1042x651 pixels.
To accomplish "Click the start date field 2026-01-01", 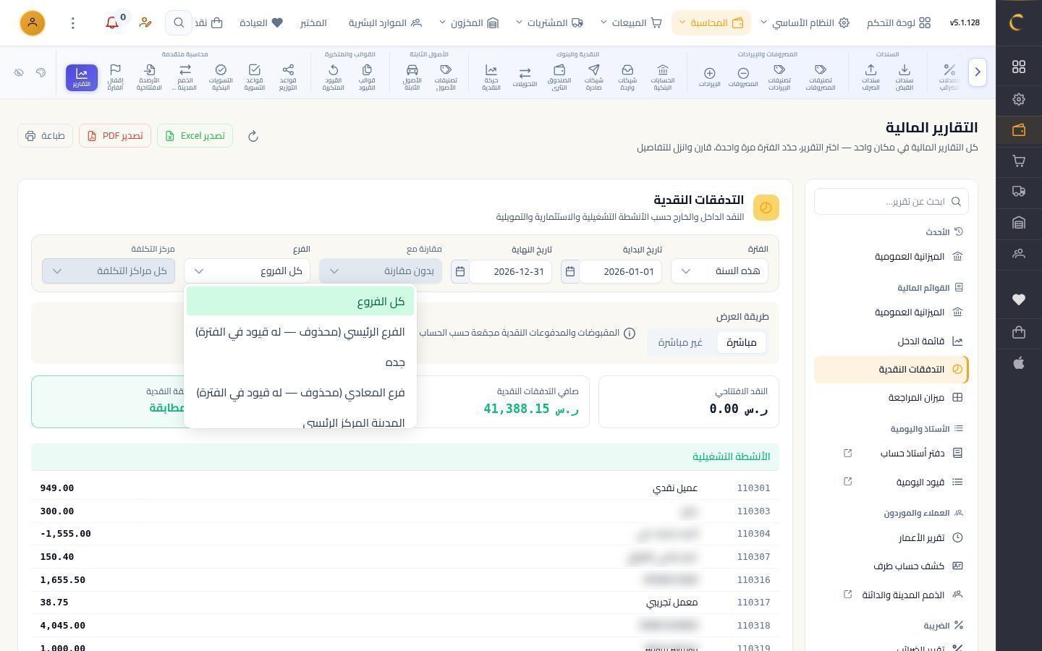I will 620,271.
